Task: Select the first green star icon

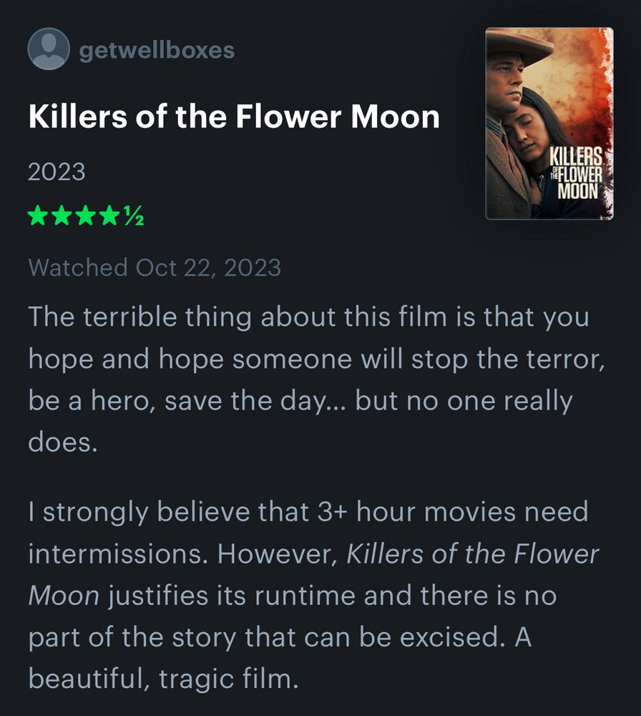Action: point(39,213)
